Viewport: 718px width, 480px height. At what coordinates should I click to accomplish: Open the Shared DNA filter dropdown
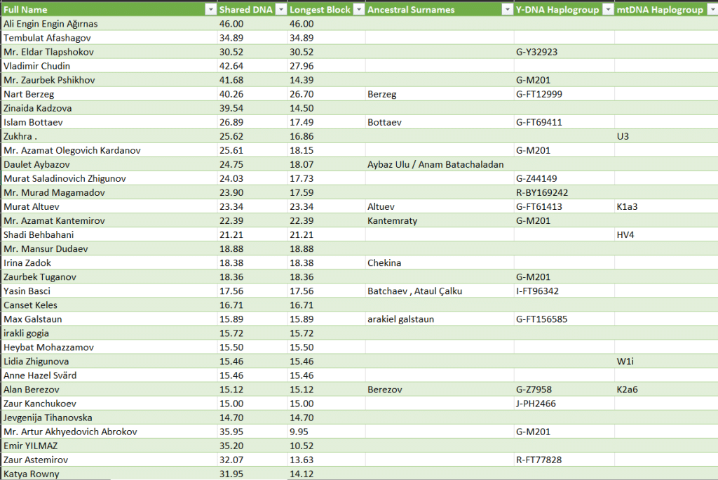pyautogui.click(x=280, y=10)
